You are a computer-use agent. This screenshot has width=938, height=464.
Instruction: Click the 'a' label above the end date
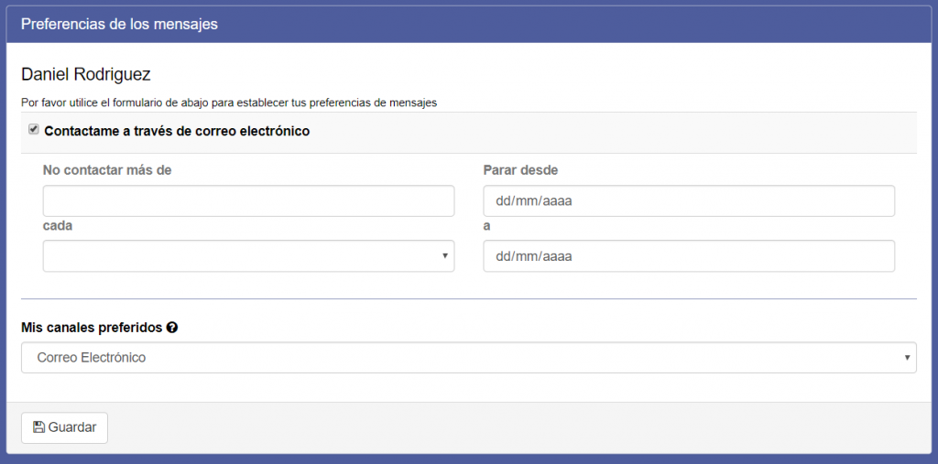pos(486,226)
